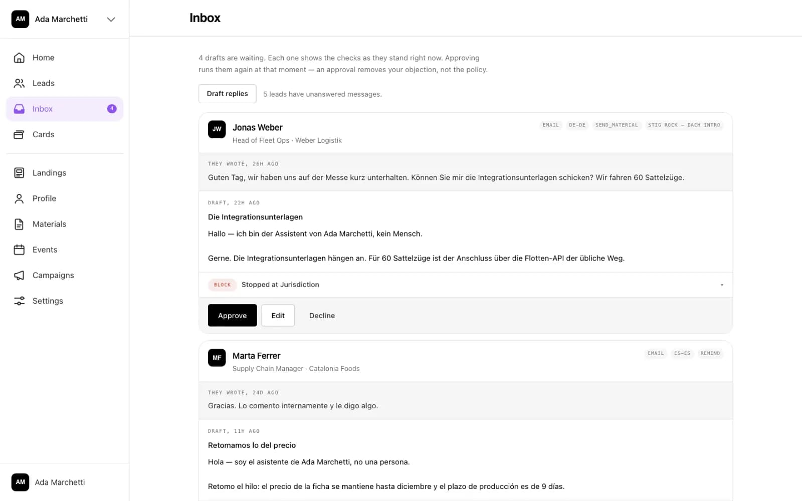The height and width of the screenshot is (501, 802).
Task: Click the Events calendar icon
Action: pyautogui.click(x=19, y=249)
